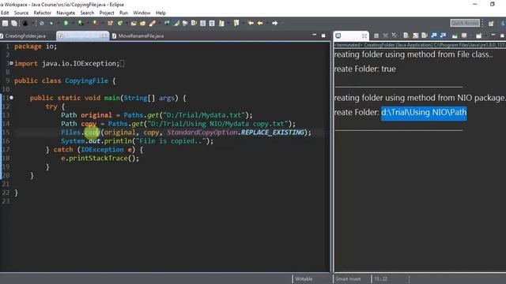Minimize the Console view panel
Screen dimensions: 506x284
493,35
